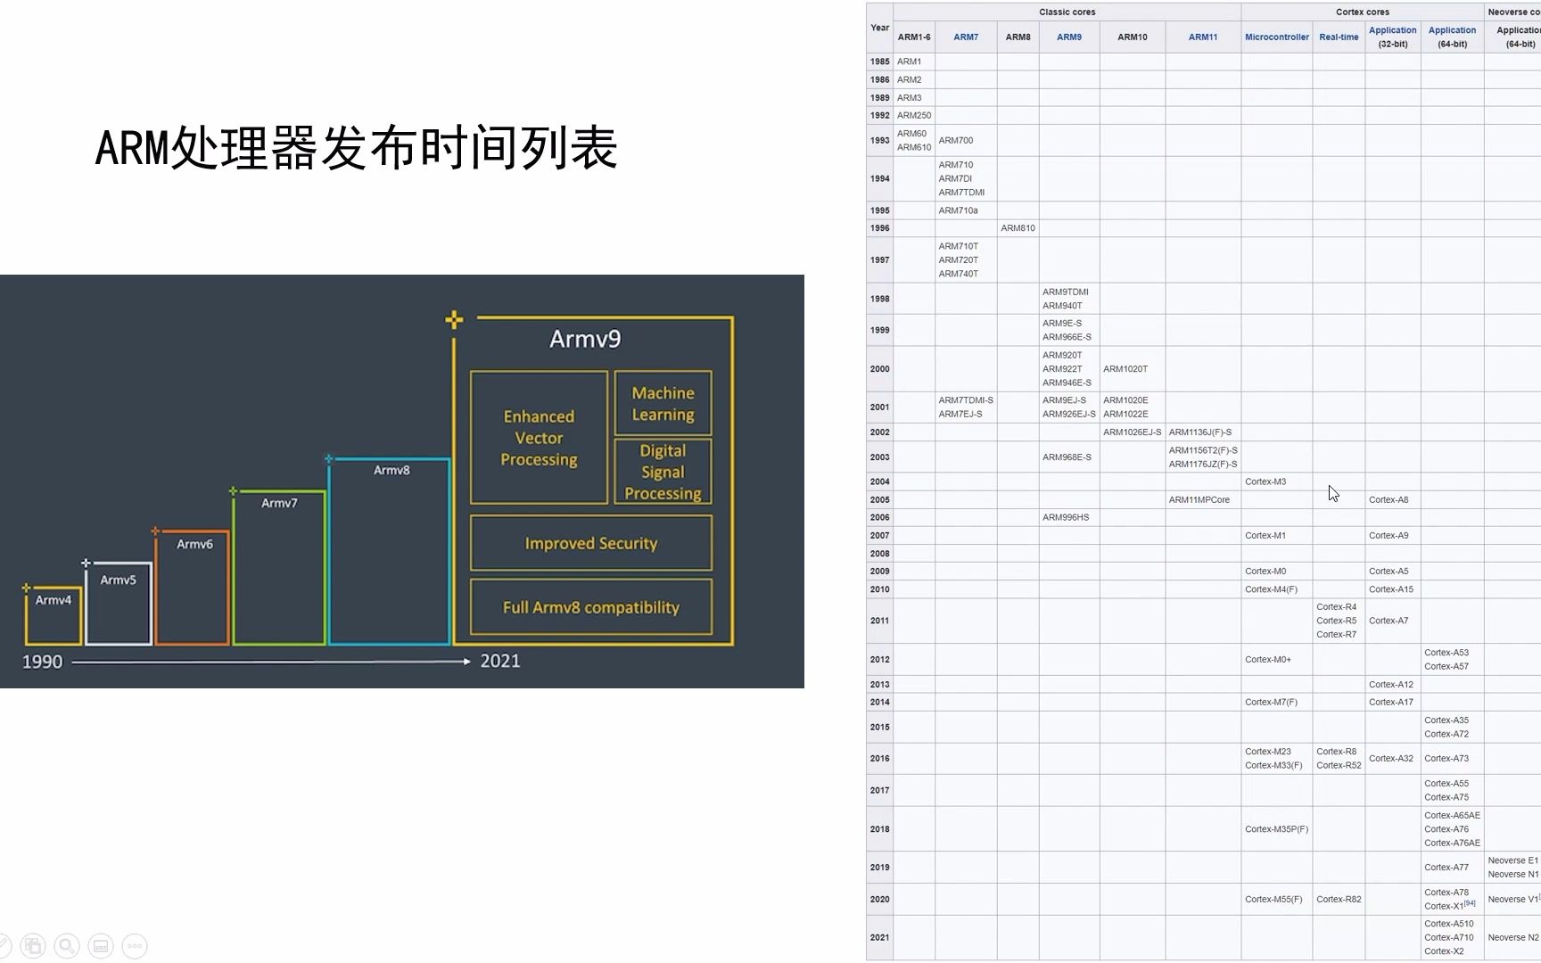The width and height of the screenshot is (1541, 963).
Task: Click the Cortex-A12 cell in the 2013 row
Action: pos(1391,684)
